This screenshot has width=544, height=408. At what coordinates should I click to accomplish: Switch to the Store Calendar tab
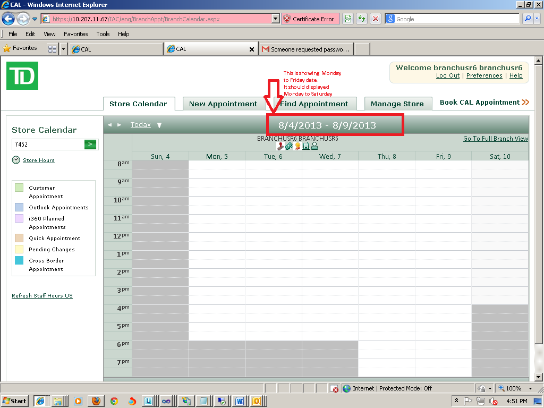point(139,104)
